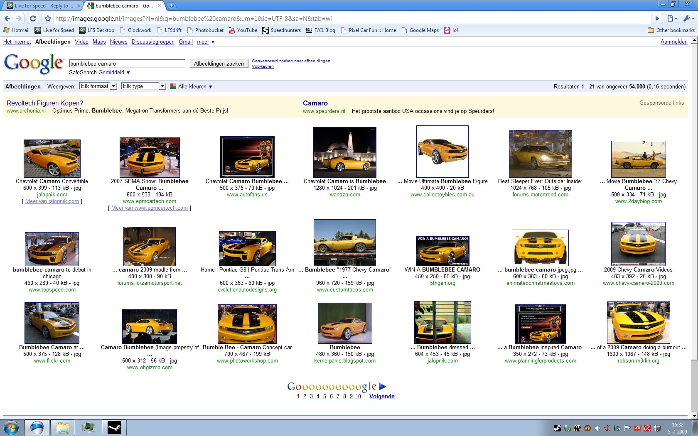Open a new browser tab

click(x=171, y=6)
